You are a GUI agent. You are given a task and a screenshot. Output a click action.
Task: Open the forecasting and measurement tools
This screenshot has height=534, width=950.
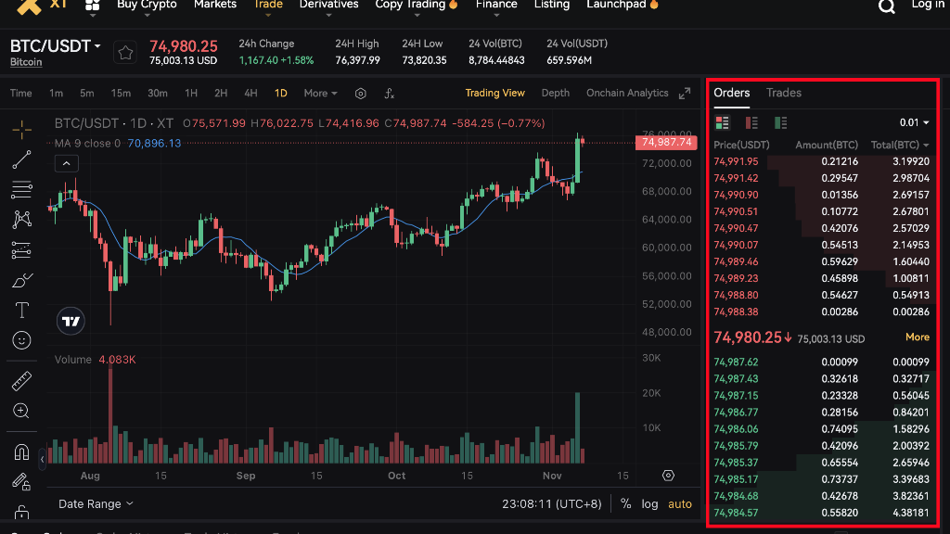22,249
